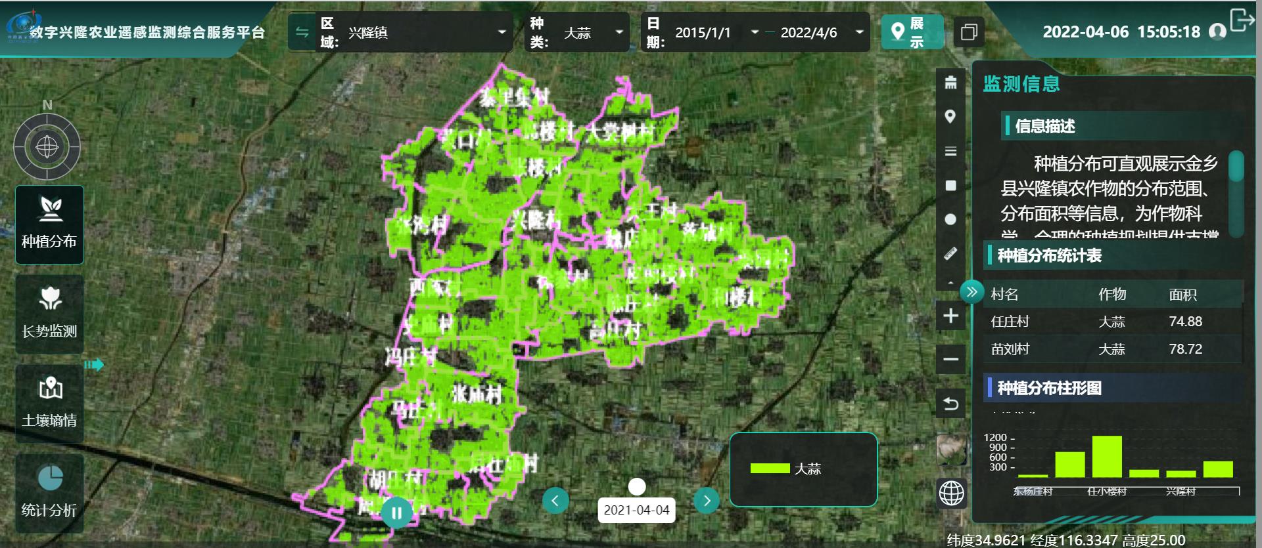The image size is (1262, 548).
Task: Go to next date on timeline
Action: [x=707, y=501]
